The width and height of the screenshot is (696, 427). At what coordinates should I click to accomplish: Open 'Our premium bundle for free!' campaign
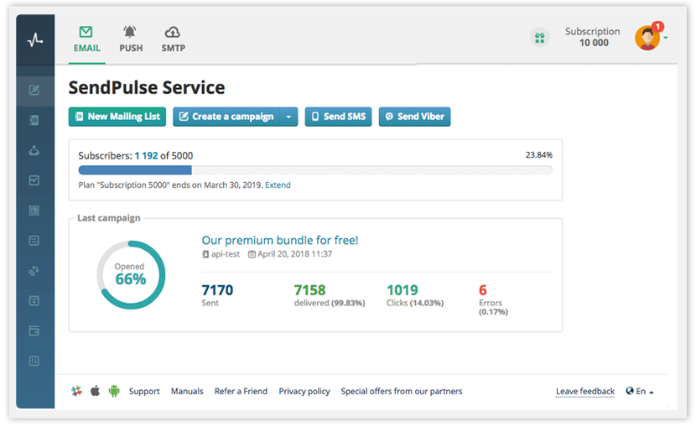point(279,240)
